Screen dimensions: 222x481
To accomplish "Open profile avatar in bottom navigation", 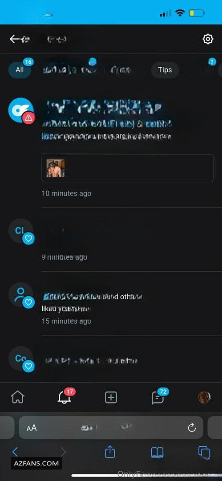I will click(204, 398).
